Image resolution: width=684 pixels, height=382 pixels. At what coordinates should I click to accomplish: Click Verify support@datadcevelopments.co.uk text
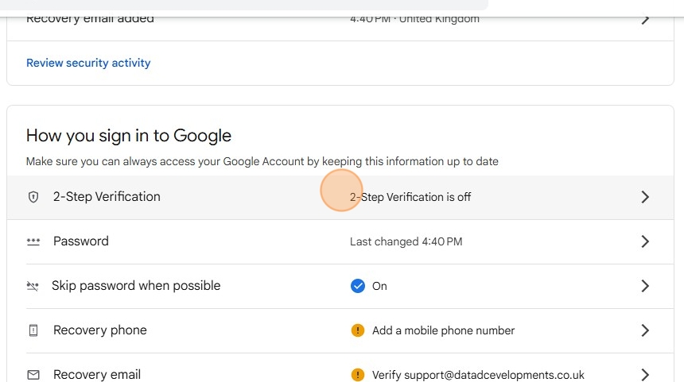(x=478, y=374)
